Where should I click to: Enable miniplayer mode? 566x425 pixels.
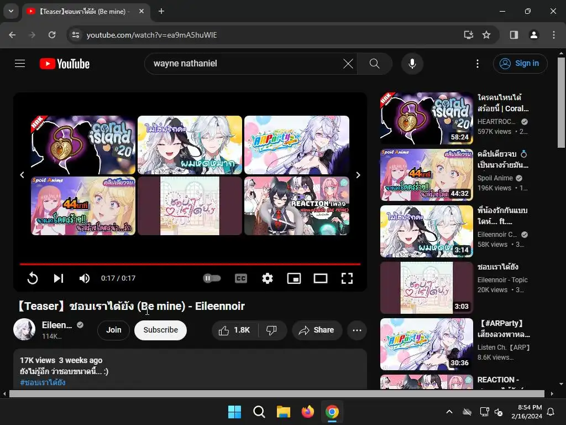click(294, 278)
